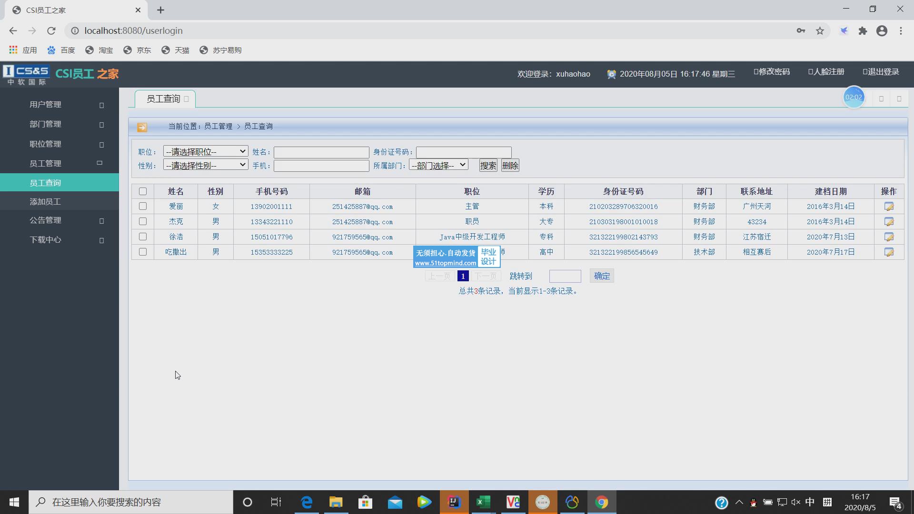This screenshot has width=914, height=514.
Task: Click 退出登录 in the header
Action: pyautogui.click(x=881, y=72)
